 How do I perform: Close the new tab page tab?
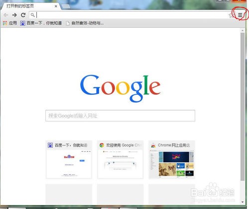[56, 6]
